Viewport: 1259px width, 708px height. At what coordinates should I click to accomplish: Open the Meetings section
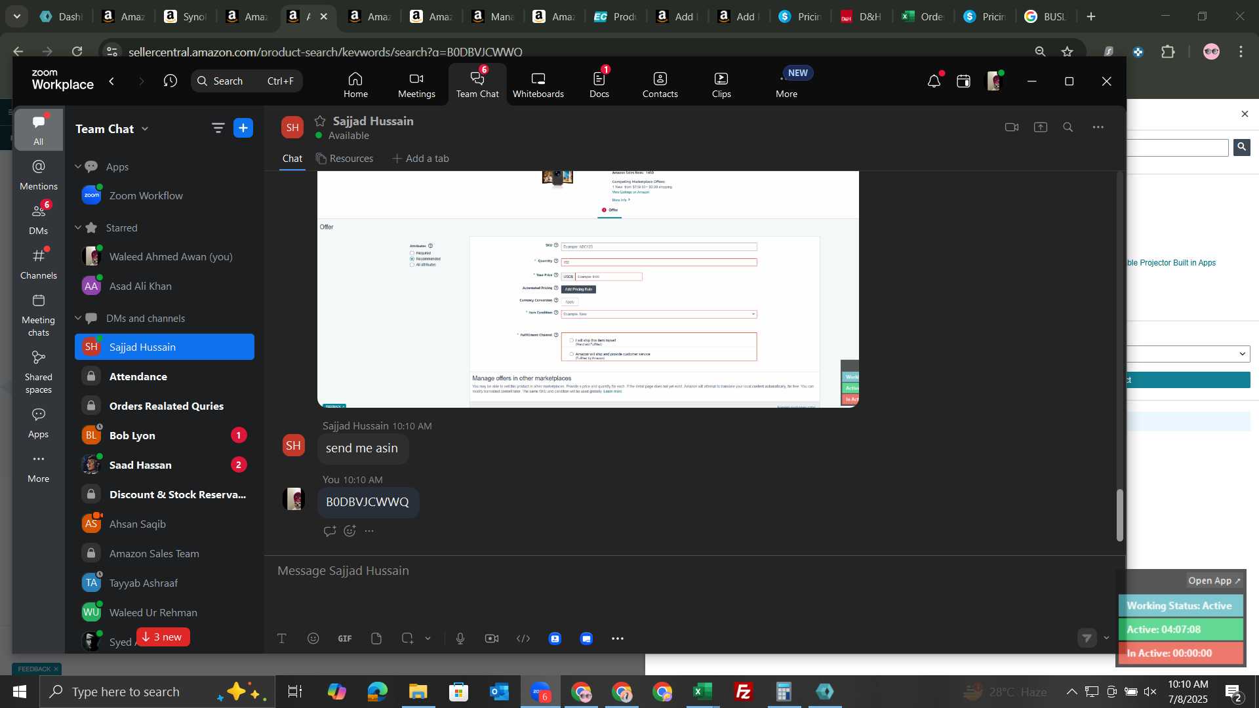416,85
